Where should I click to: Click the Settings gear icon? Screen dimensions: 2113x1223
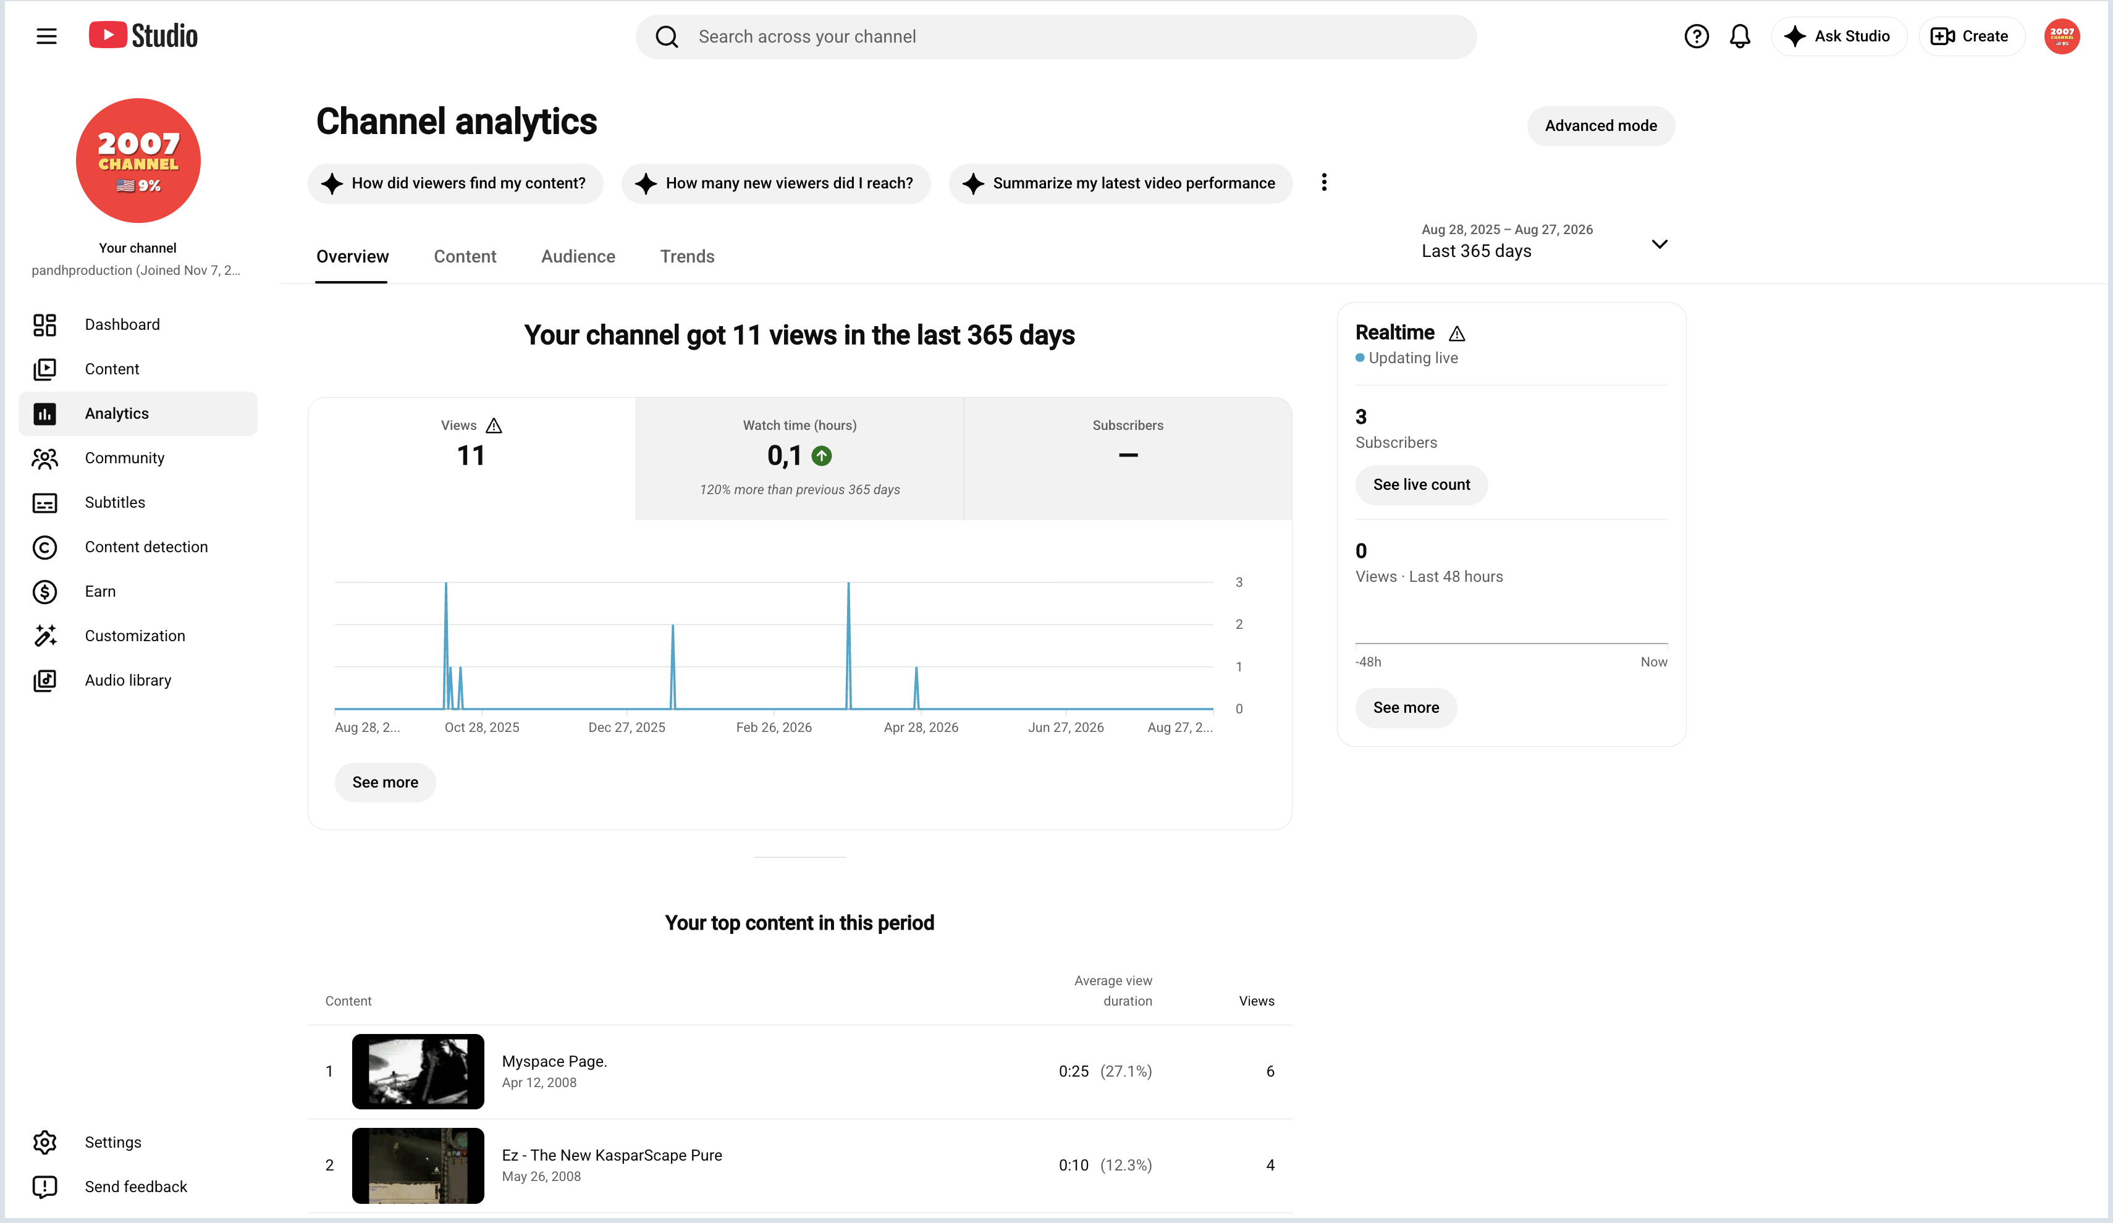click(x=44, y=1143)
